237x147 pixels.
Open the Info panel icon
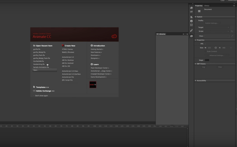(191, 21)
